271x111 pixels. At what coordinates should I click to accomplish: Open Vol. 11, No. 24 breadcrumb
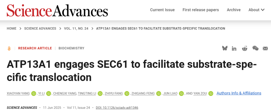point(76,28)
